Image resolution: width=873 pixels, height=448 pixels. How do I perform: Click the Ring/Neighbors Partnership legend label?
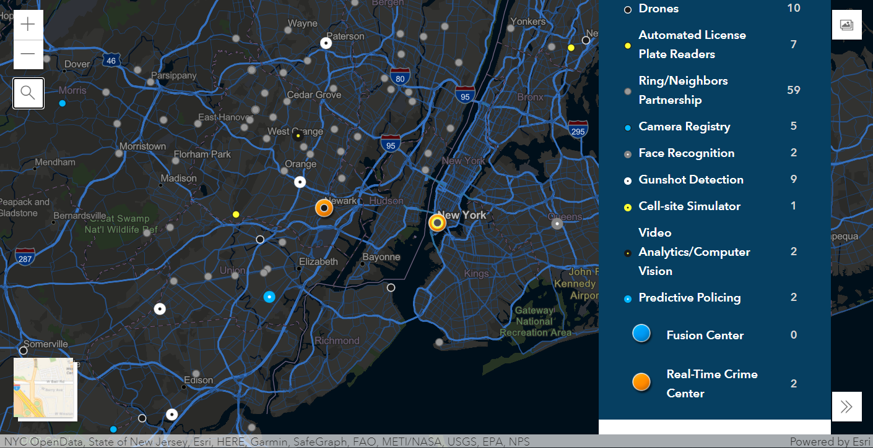click(x=684, y=90)
